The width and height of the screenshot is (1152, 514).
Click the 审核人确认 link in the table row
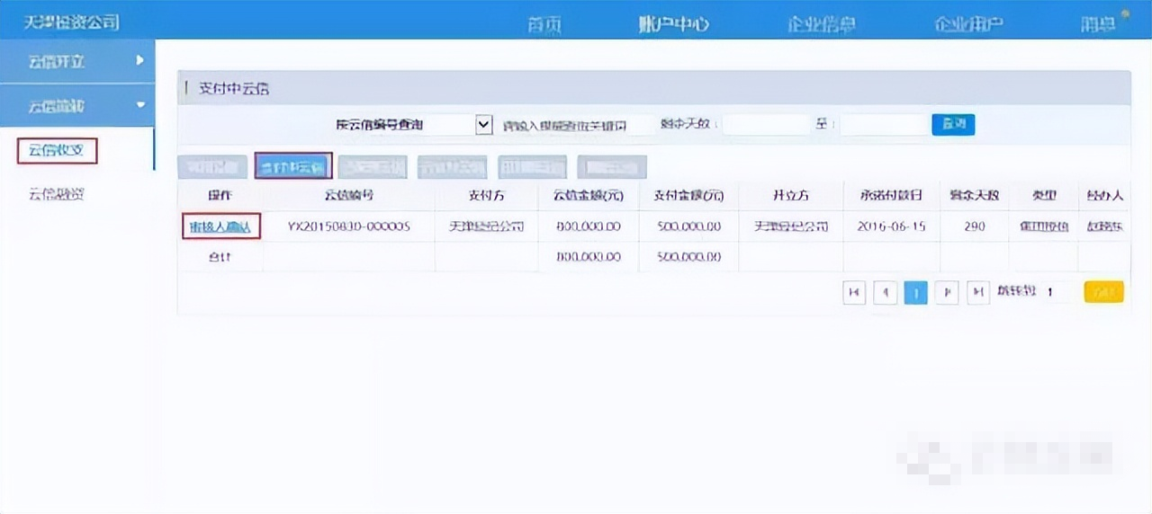221,226
